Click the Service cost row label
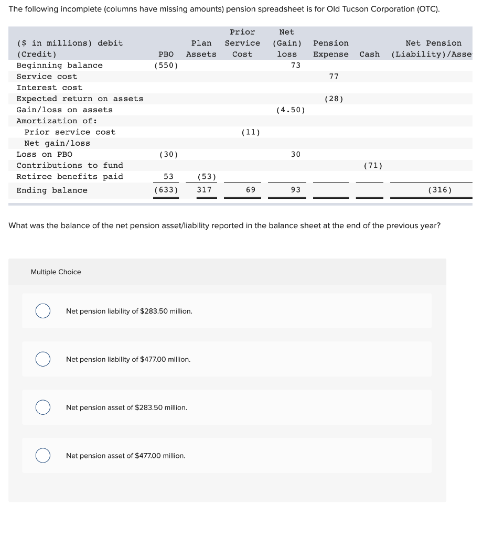Screen dimensions: 483x537 (x=47, y=76)
